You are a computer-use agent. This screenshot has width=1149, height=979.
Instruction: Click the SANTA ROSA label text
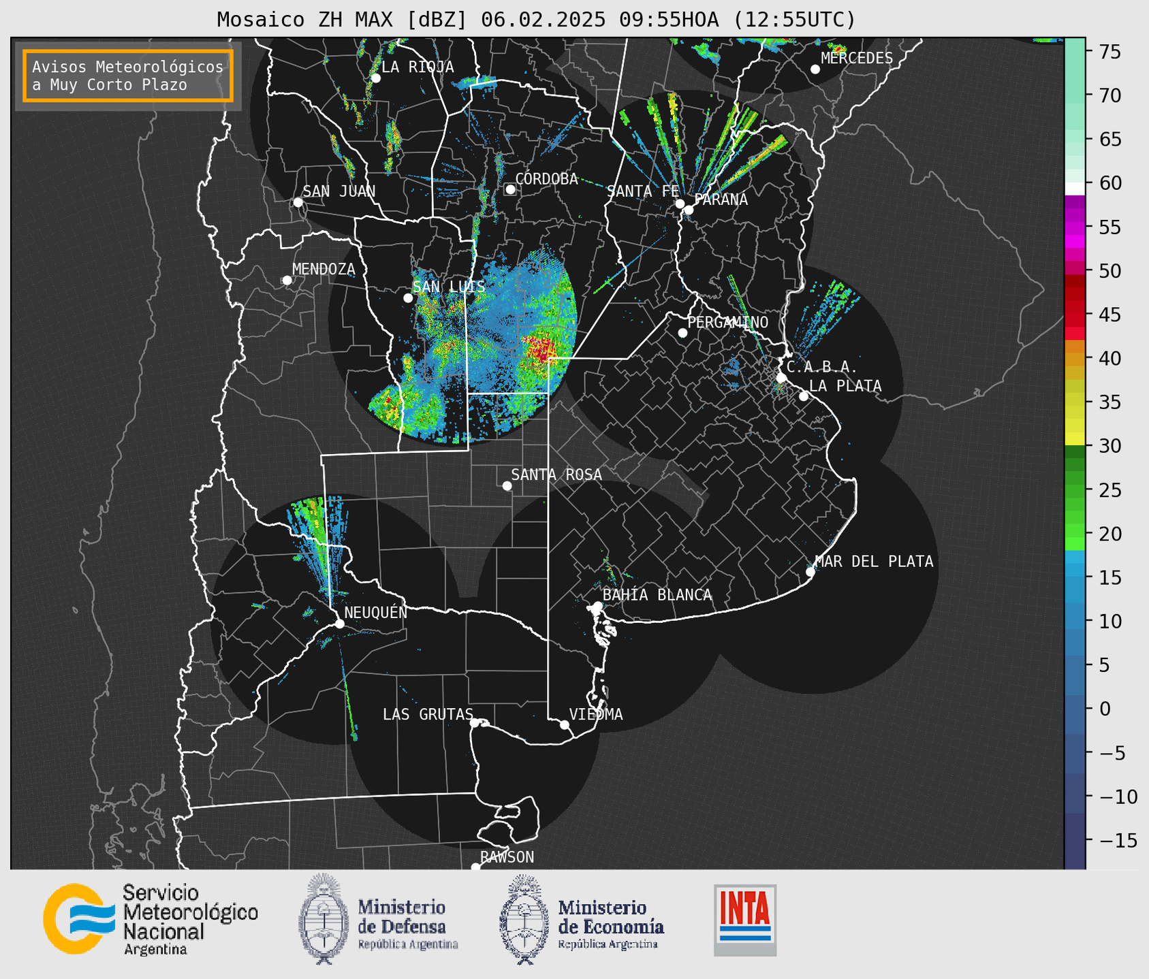[556, 475]
